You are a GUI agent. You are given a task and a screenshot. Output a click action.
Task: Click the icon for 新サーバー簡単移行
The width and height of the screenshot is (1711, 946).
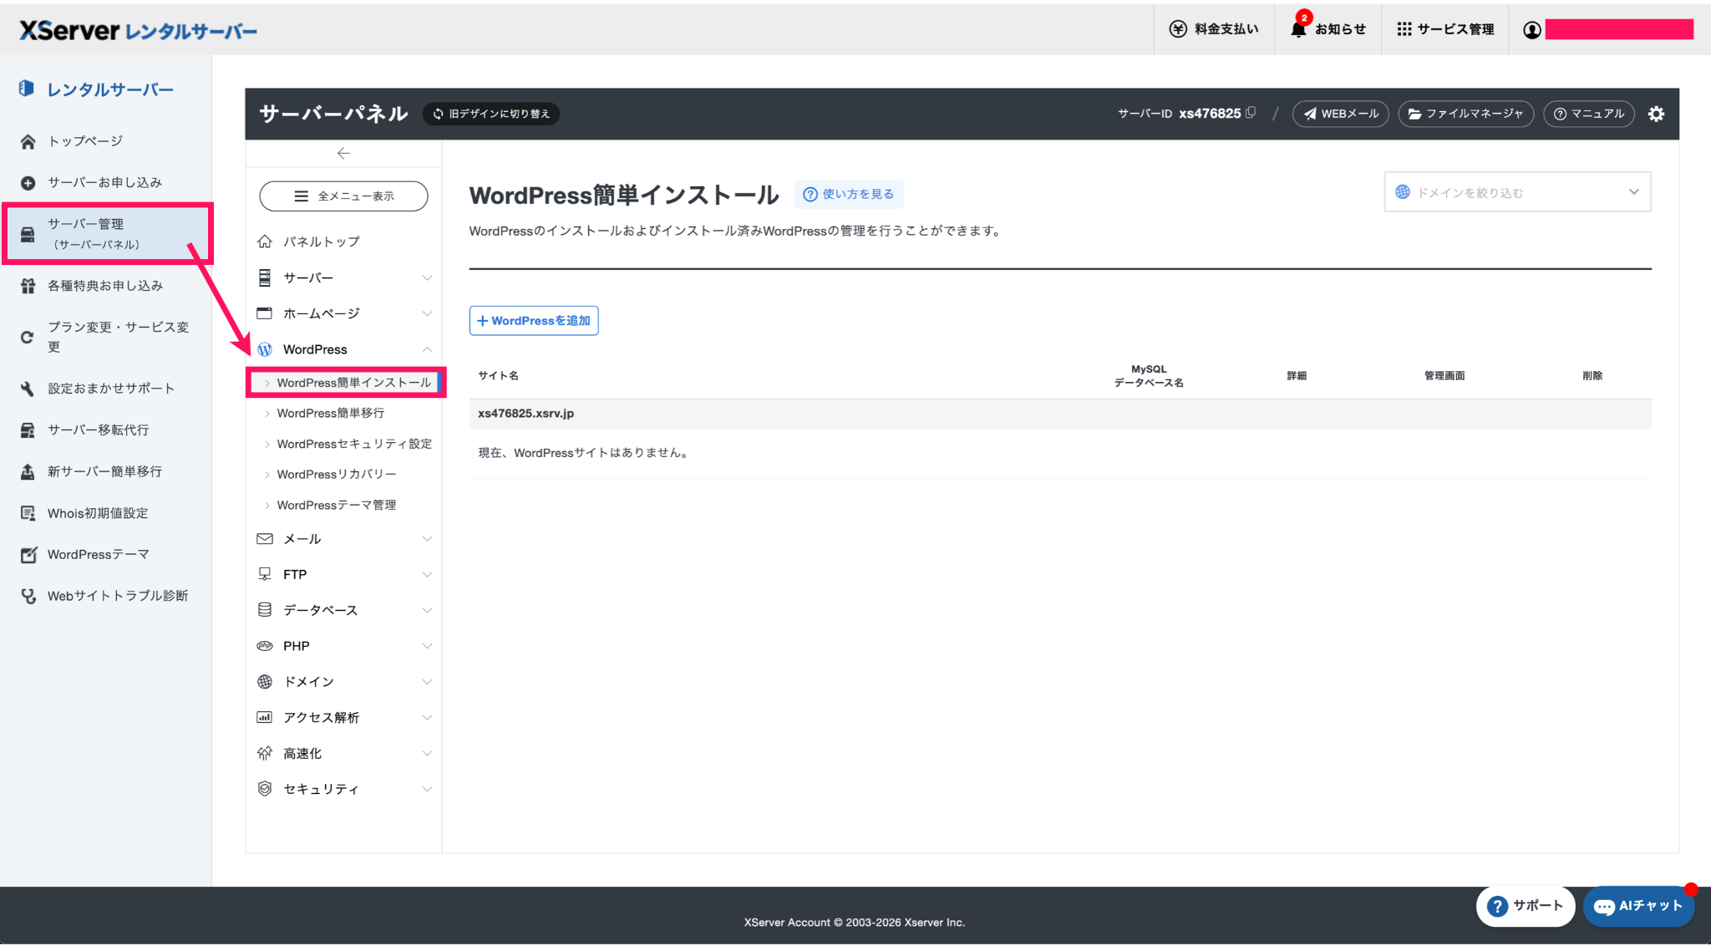pyautogui.click(x=28, y=472)
